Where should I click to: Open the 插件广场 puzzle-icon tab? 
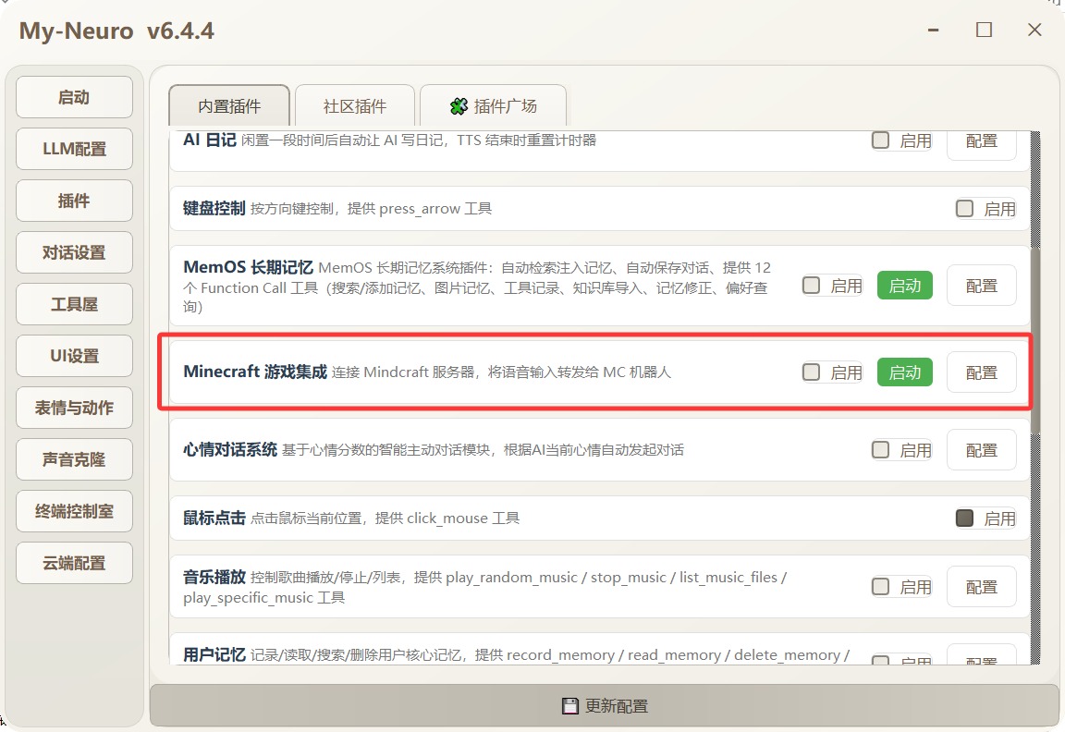493,106
